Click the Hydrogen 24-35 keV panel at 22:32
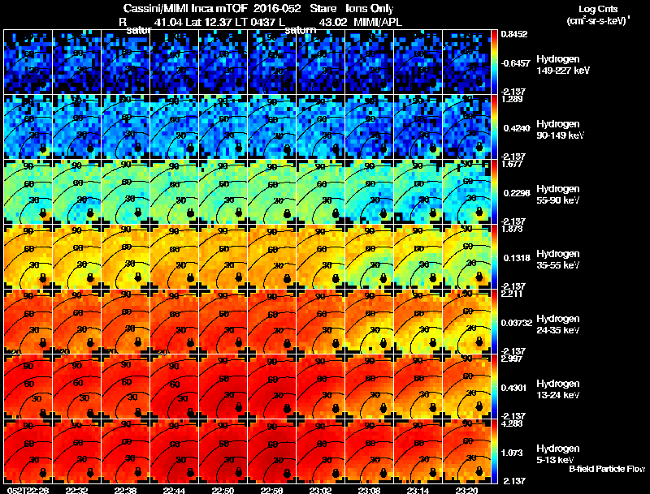650x494 pixels. (76, 322)
